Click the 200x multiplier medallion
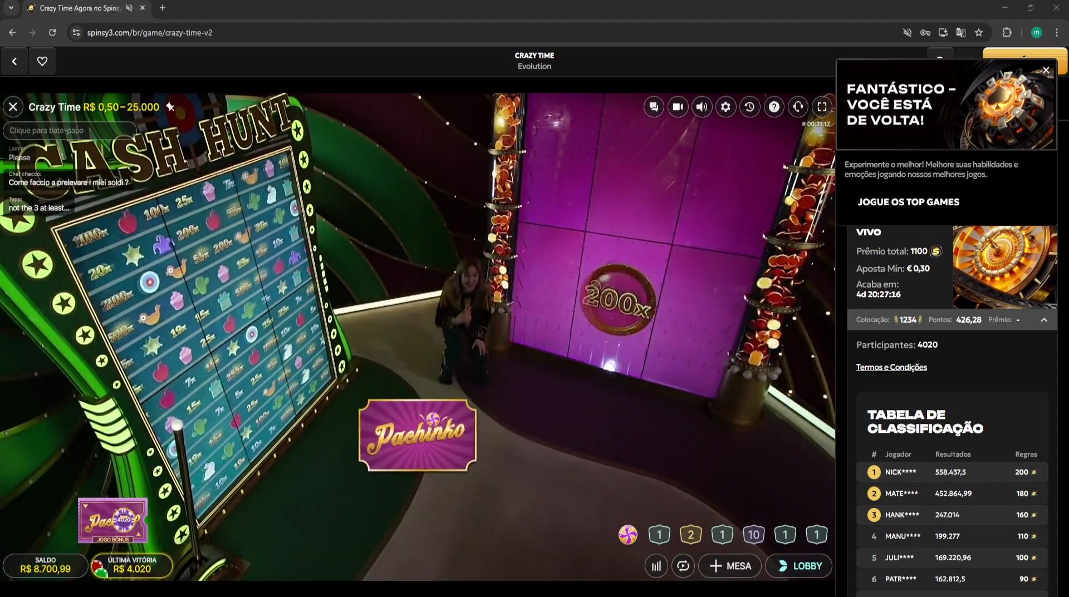The height and width of the screenshot is (597, 1069). point(617,300)
